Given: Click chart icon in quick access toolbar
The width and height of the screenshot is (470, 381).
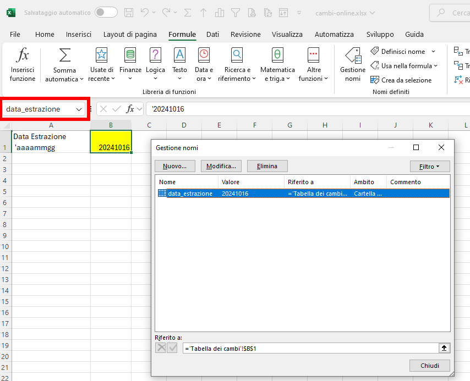Looking at the screenshot, I should pyautogui.click(x=220, y=13).
